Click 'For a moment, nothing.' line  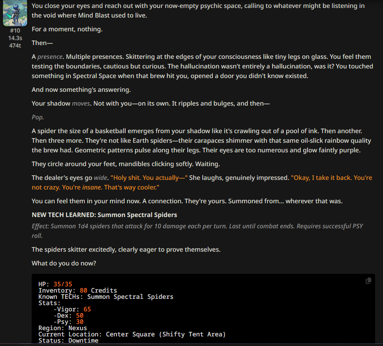pyautogui.click(x=67, y=29)
